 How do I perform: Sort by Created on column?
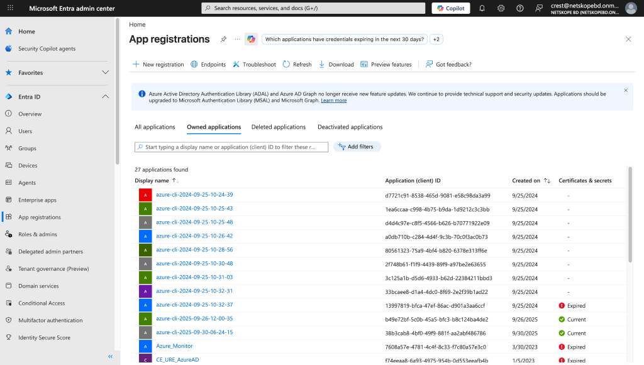pos(531,180)
